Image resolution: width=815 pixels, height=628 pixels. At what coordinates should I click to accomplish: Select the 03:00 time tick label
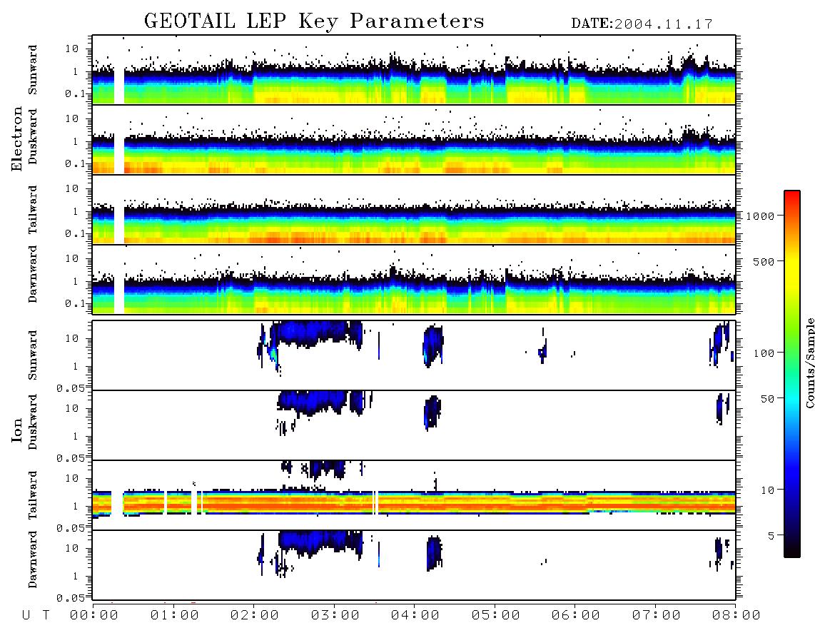coord(335,615)
